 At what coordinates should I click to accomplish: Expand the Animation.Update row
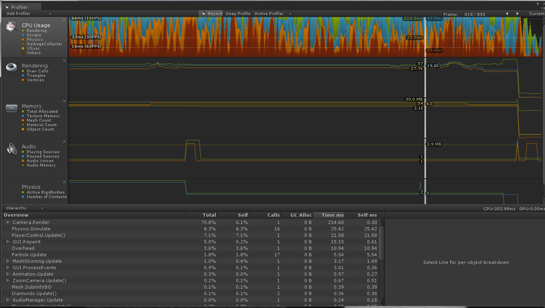point(8,274)
